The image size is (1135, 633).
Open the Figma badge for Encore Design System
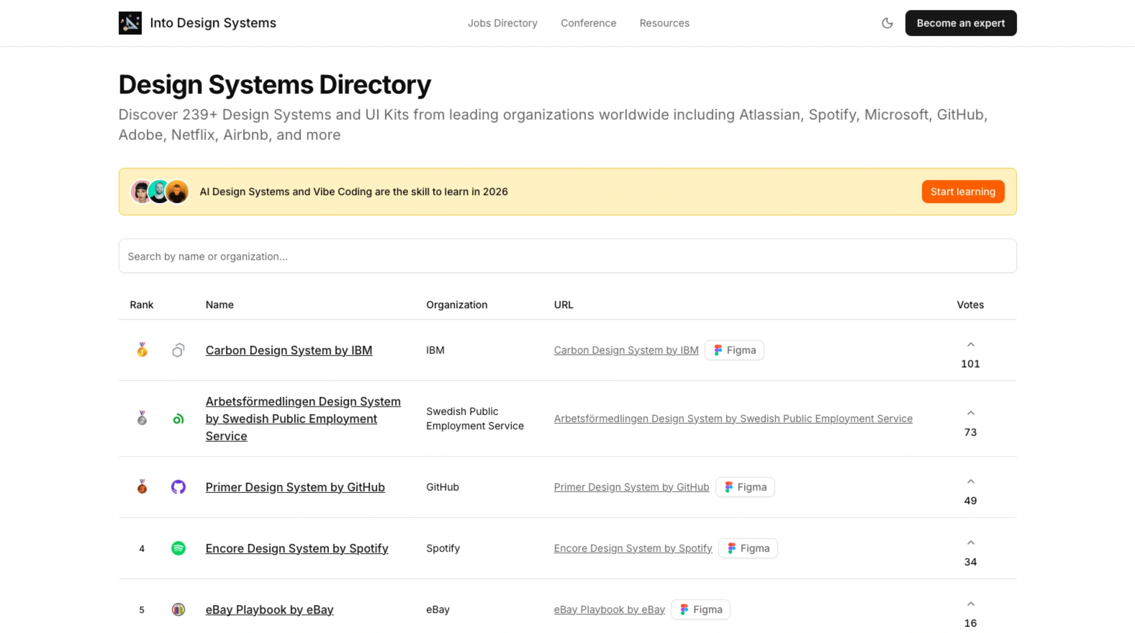(x=748, y=548)
